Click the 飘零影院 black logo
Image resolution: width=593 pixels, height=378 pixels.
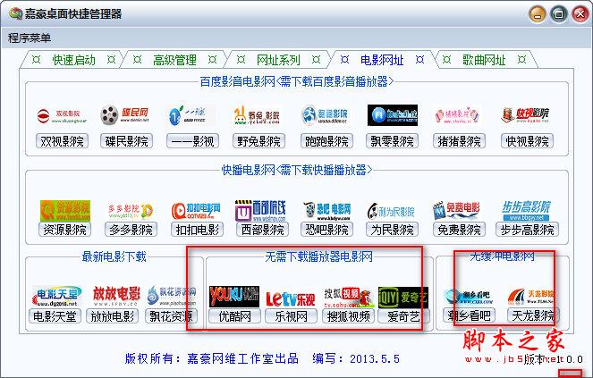click(x=393, y=115)
